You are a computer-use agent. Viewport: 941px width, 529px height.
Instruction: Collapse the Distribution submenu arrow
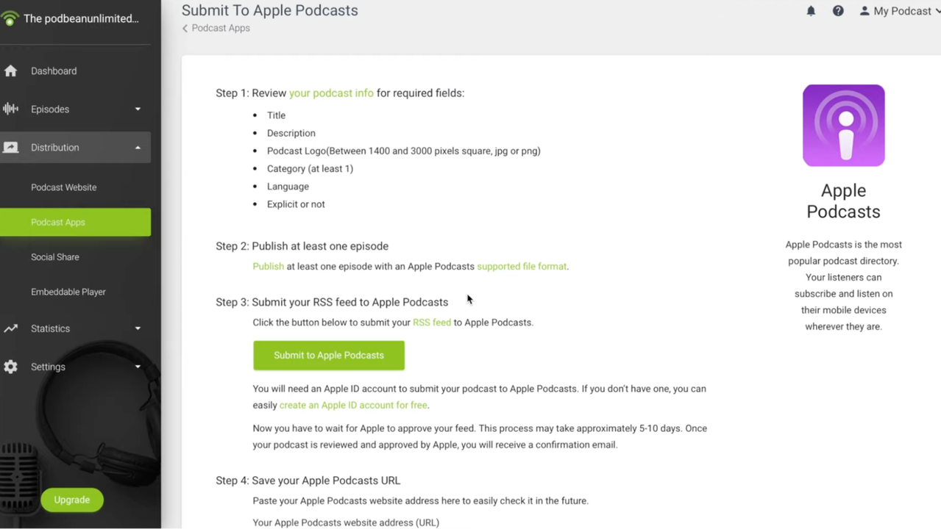pos(138,148)
